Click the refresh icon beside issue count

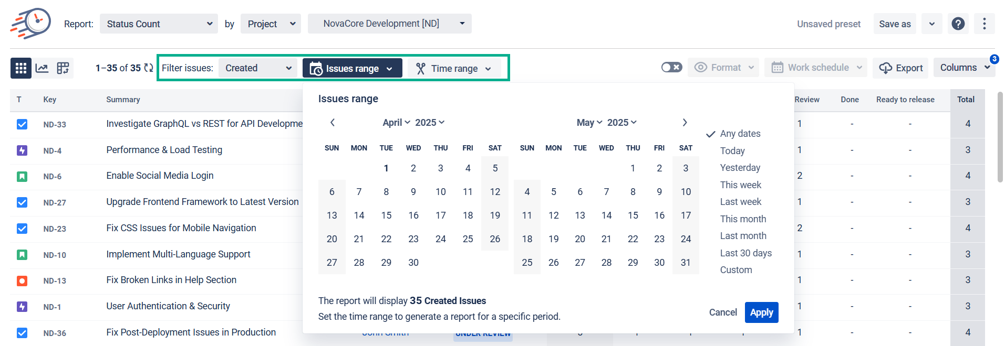[149, 68]
